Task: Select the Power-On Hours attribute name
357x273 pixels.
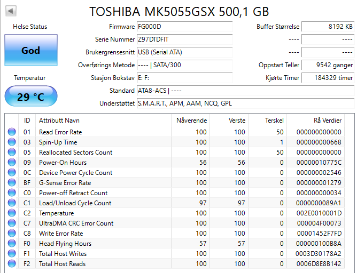Action: click(x=63, y=163)
